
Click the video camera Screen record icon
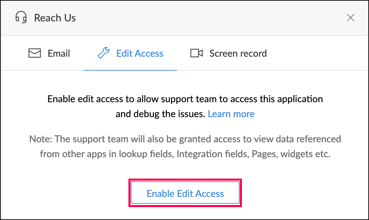196,53
